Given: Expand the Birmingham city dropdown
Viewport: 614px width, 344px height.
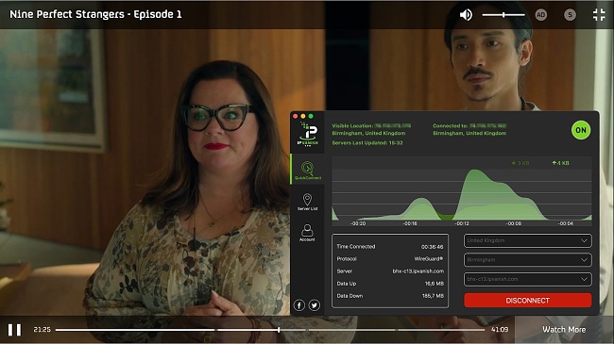Looking at the screenshot, I should 527,260.
